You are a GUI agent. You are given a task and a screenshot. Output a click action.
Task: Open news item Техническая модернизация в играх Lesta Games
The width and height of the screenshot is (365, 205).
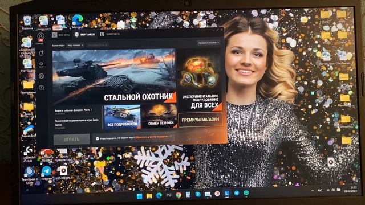(76, 124)
